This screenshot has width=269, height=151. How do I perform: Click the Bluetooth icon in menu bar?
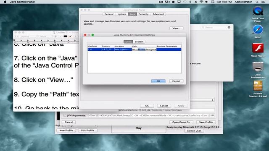(x=190, y=2)
